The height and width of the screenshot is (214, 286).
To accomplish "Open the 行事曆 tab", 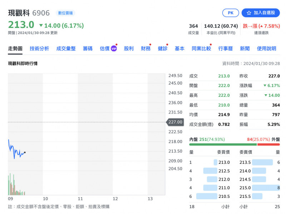I will coord(225,49).
